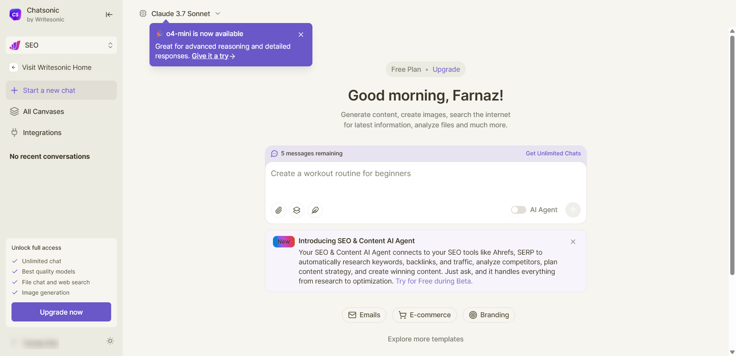The image size is (736, 356).
Task: Click the Upgrade link near Free Plan
Action: [x=446, y=69]
